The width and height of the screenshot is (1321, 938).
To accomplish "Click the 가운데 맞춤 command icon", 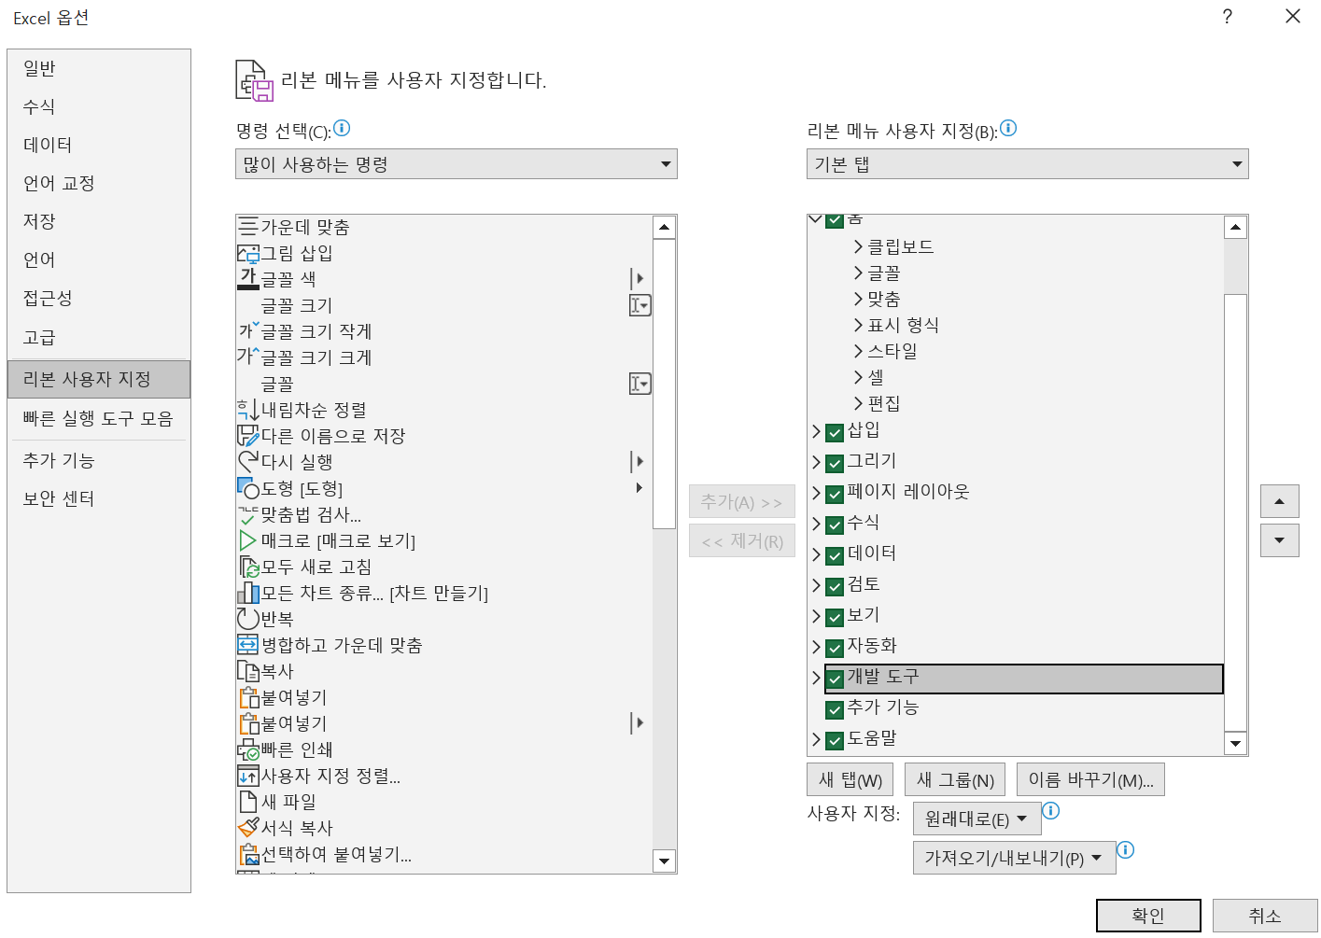I will pos(248,227).
